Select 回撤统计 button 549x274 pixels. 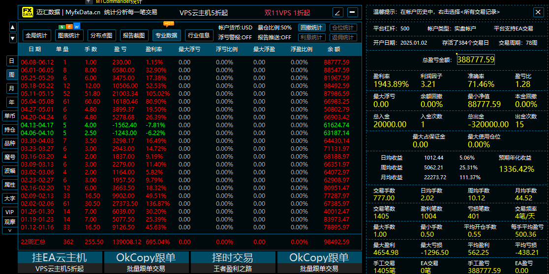pyautogui.click(x=312, y=27)
